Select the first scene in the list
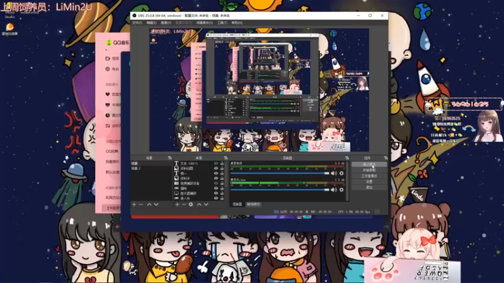Image resolution: width=504 pixels, height=283 pixels. coord(151,164)
